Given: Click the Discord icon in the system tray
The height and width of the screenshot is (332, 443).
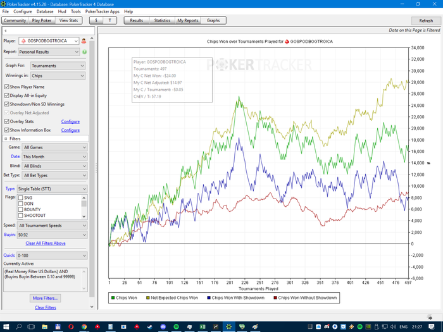Looking at the screenshot, I should click(327, 327).
